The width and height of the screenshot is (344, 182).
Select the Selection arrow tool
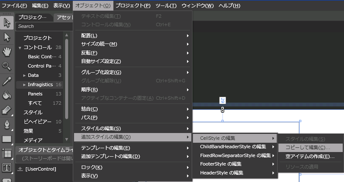click(x=6, y=22)
